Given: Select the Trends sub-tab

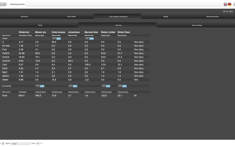Looking at the screenshot, I should click(x=40, y=25).
